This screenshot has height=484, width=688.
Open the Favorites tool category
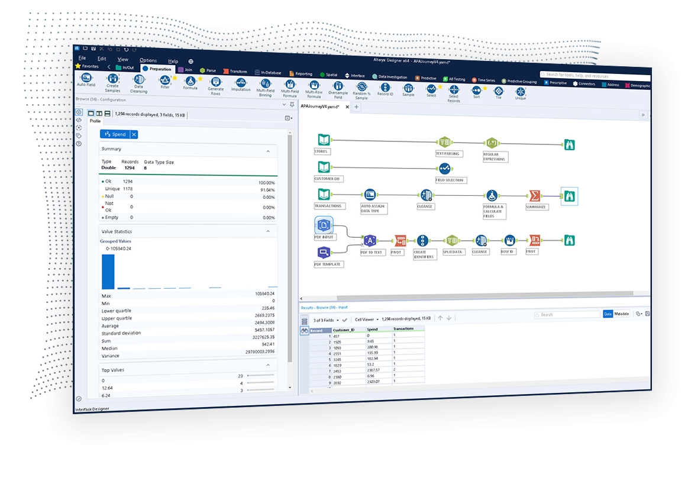pyautogui.click(x=88, y=66)
